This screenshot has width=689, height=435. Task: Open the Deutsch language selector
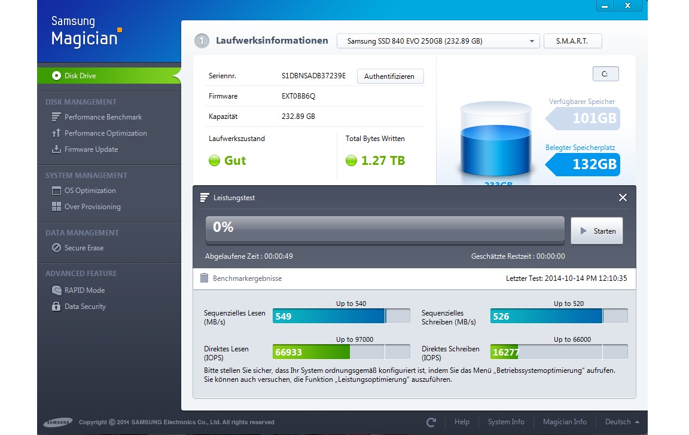[622, 422]
